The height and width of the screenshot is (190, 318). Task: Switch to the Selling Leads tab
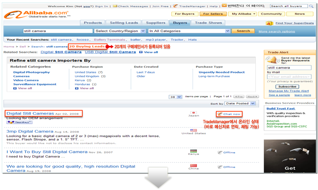(x=124, y=23)
